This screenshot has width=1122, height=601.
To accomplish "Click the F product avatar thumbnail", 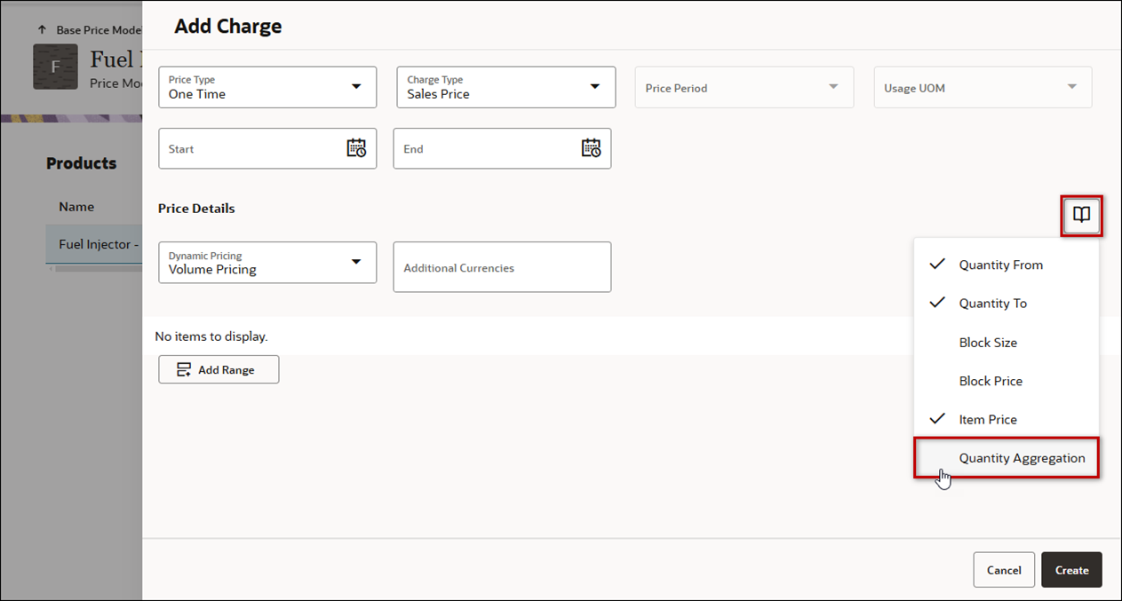I will point(55,67).
